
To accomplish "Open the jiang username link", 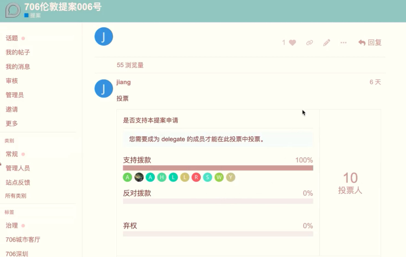I will (123, 82).
